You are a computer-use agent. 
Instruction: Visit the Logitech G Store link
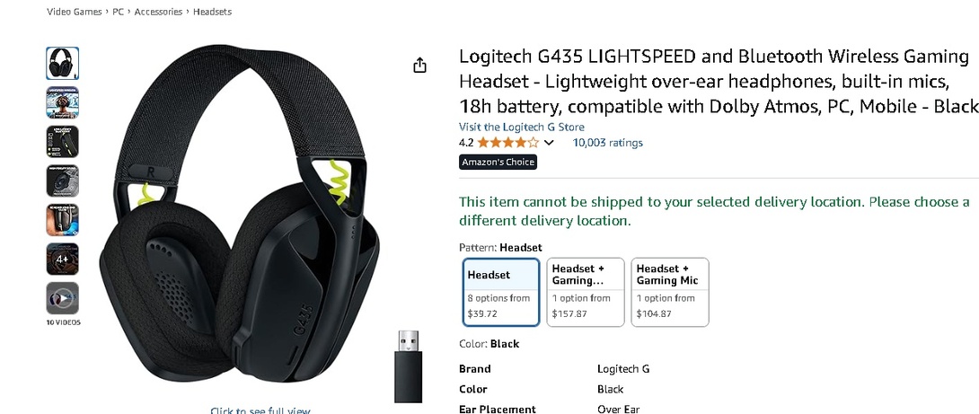tap(521, 127)
